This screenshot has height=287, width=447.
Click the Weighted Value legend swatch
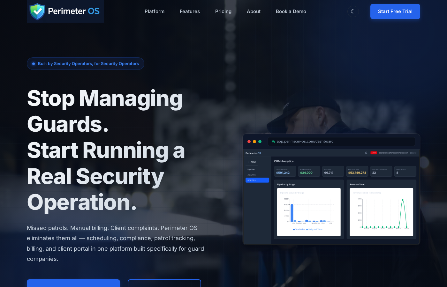(x=307, y=229)
